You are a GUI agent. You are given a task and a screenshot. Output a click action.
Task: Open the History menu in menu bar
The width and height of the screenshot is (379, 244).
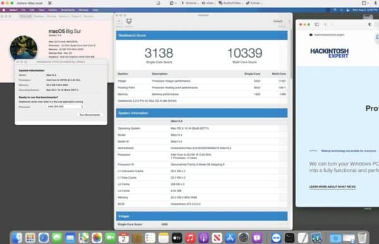point(52,10)
